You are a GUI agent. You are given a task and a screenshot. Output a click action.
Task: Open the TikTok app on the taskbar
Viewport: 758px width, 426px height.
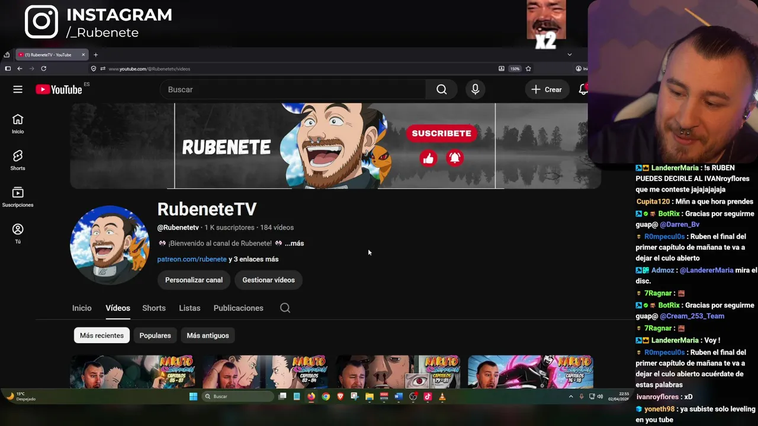428,396
